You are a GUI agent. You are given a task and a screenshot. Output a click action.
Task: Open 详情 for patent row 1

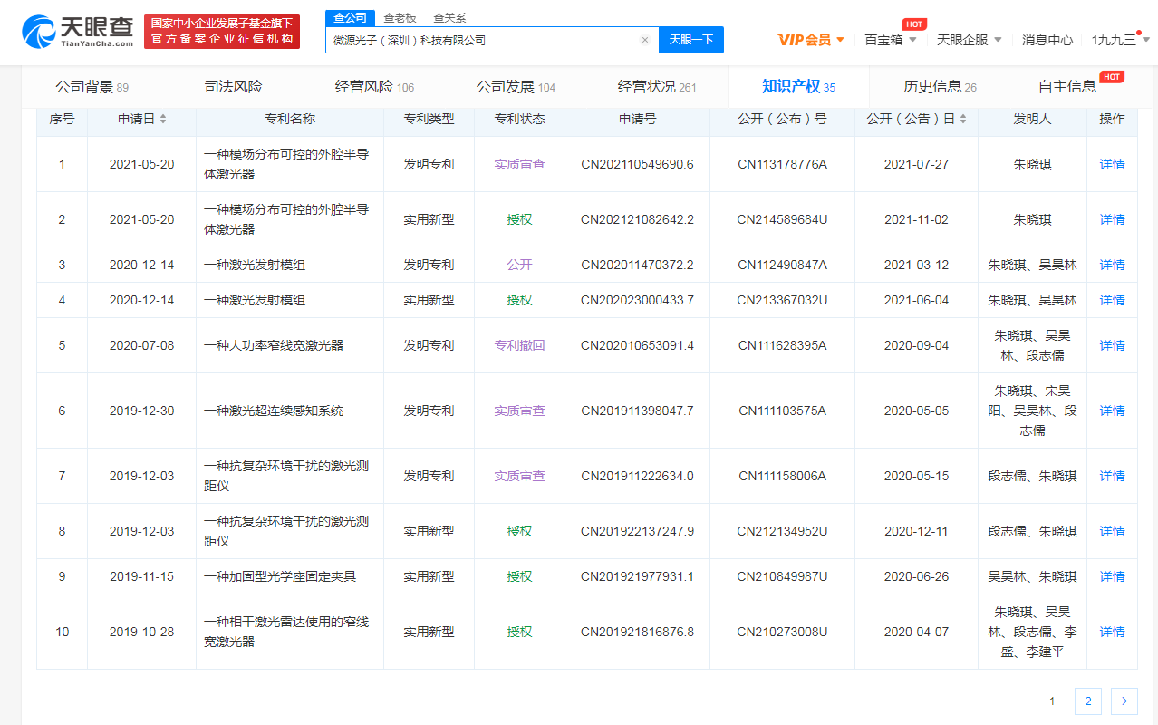1112,164
